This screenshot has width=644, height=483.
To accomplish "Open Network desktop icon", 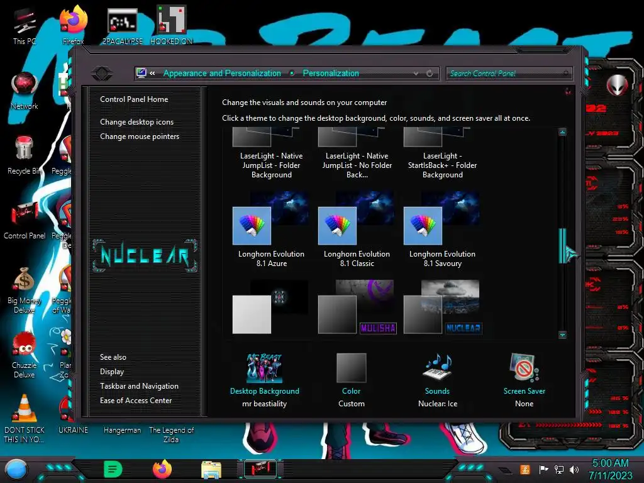I will [25, 91].
